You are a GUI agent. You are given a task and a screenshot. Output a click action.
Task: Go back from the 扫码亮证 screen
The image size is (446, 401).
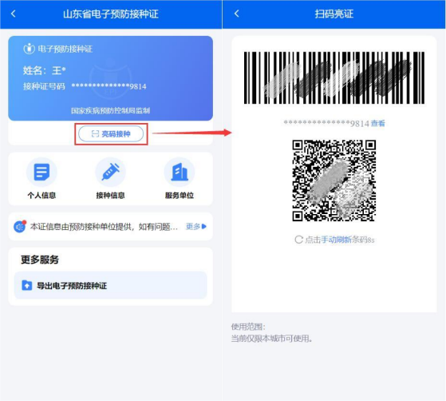click(237, 14)
